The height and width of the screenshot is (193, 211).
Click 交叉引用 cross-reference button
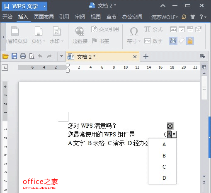click(105, 29)
